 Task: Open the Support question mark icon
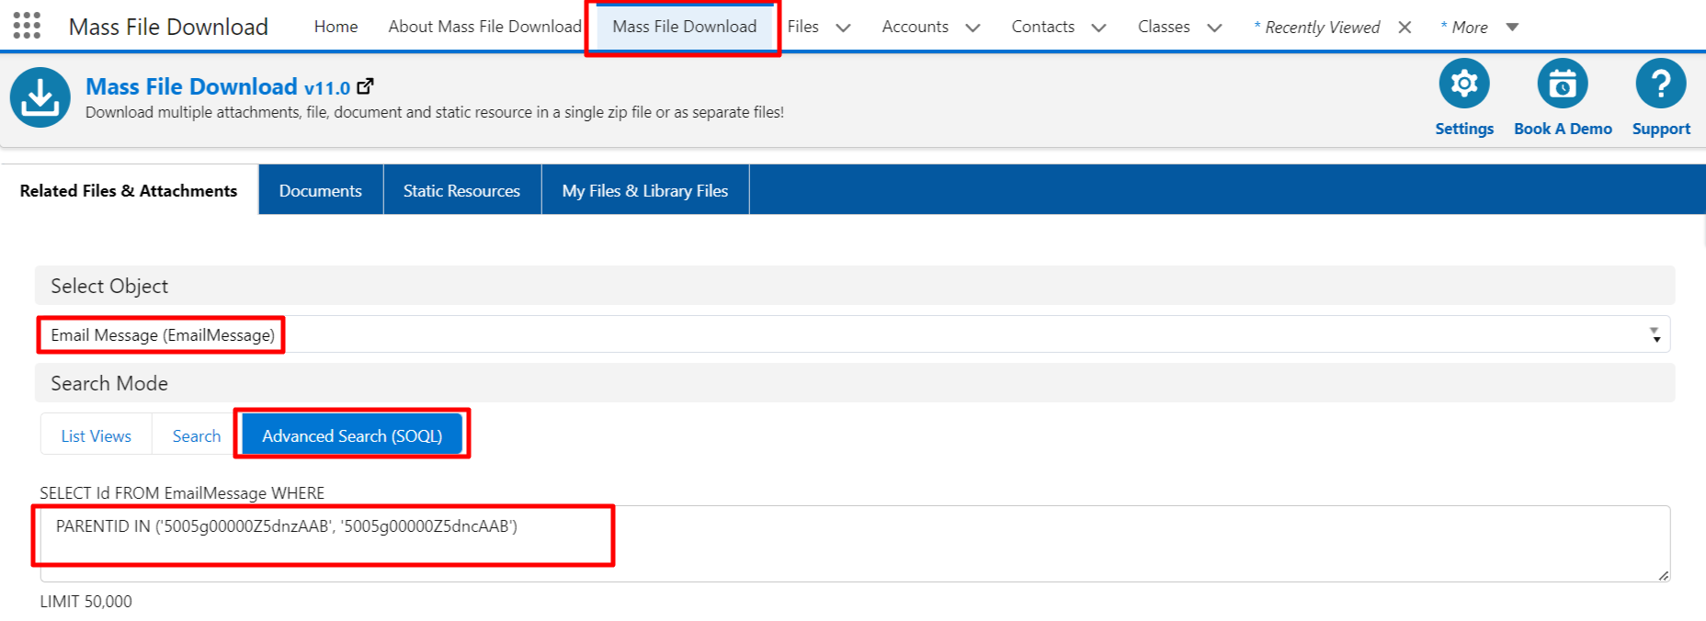point(1661,84)
